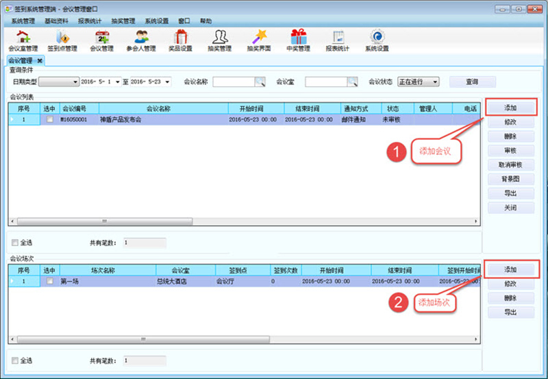Toggle 全选 checkbox under the 会议列表 table
The width and height of the screenshot is (548, 379).
tap(15, 242)
